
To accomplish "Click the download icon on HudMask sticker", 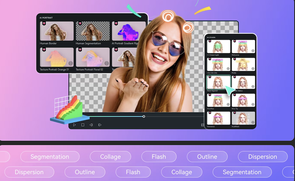I will pyautogui.click(x=253, y=123).
